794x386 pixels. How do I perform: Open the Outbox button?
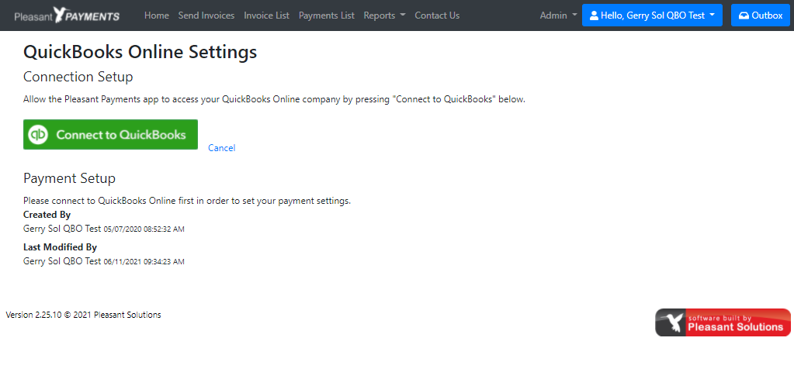click(761, 16)
